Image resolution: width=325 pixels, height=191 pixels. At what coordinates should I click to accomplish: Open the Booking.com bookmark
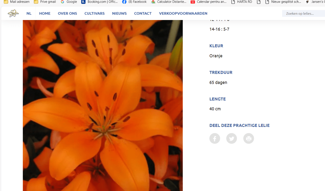pyautogui.click(x=99, y=2)
